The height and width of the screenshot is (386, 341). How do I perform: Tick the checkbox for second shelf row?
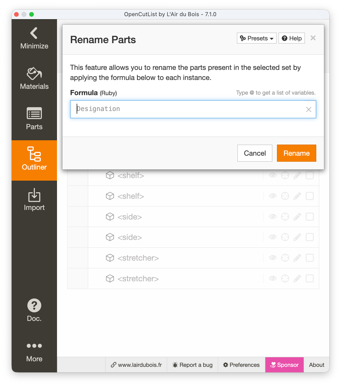point(309,196)
